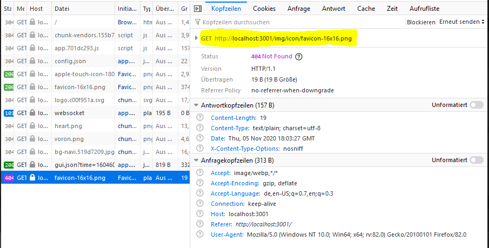Switch to the Zeit tab
Screen dimensions: 489x248
coord(392,9)
